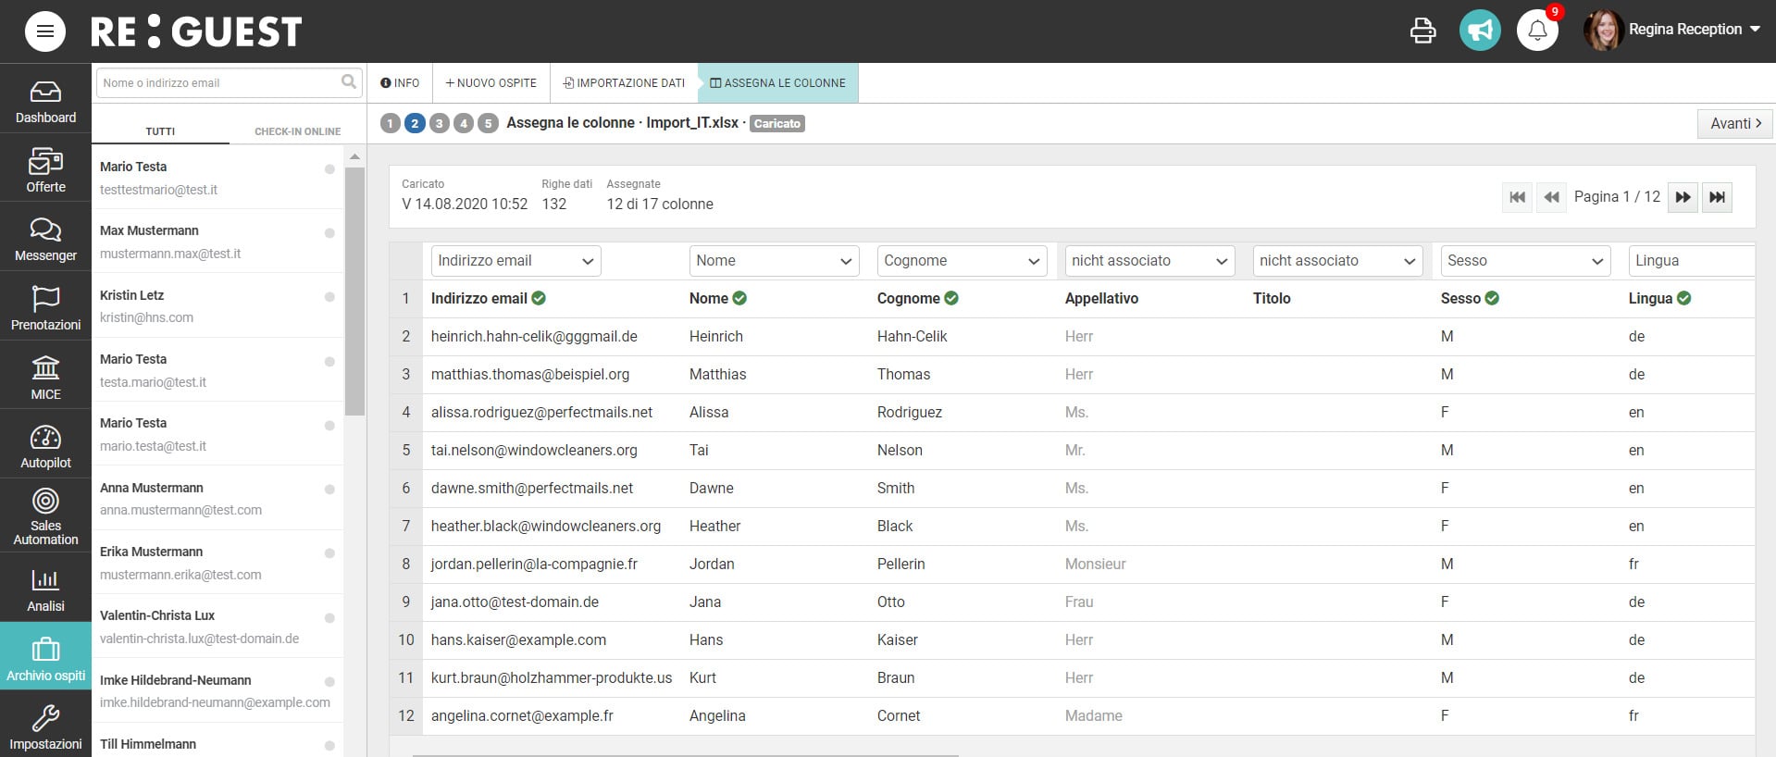
Task: Click the Avanti button
Action: [1734, 123]
